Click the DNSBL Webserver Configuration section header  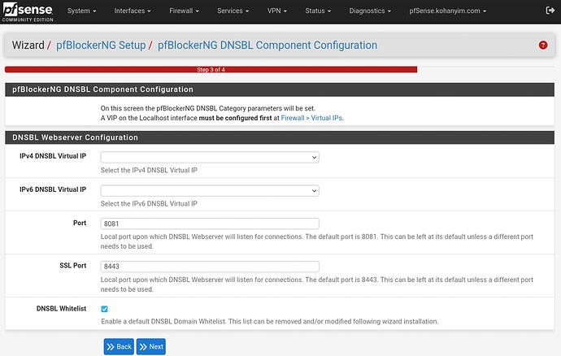point(280,137)
